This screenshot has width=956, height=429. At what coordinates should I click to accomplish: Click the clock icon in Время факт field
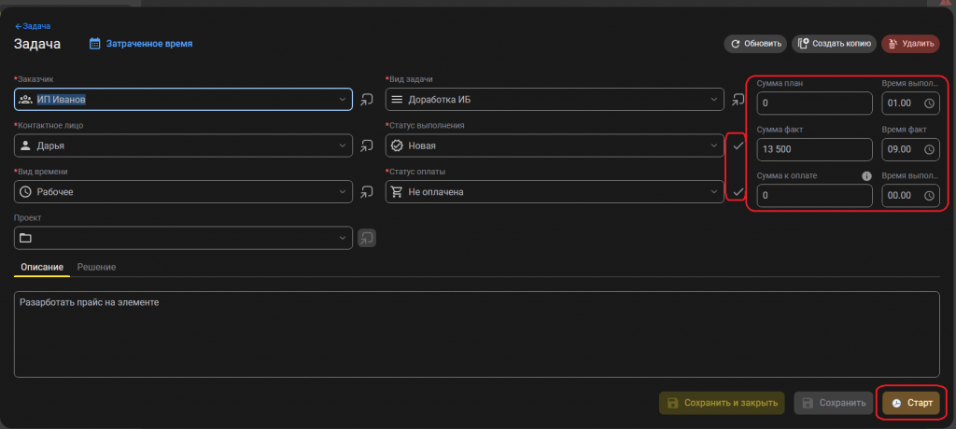click(929, 149)
